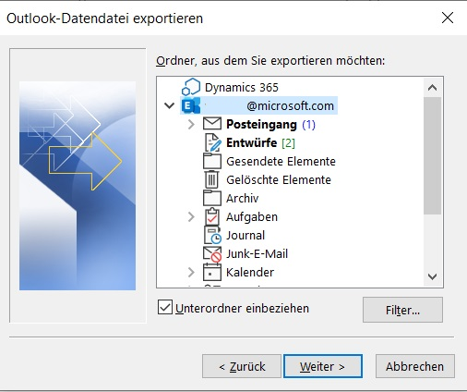Viewport: 467px width, 392px height.
Task: Continue with Weiter button
Action: (323, 366)
